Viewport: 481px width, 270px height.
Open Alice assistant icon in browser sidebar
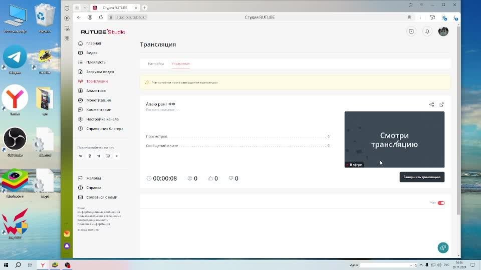67,246
